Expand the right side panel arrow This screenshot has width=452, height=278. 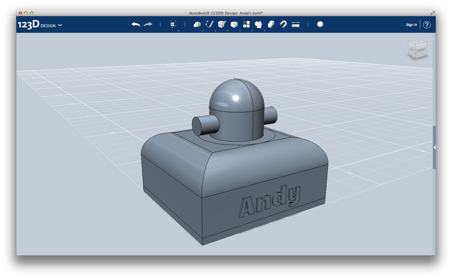[434, 147]
